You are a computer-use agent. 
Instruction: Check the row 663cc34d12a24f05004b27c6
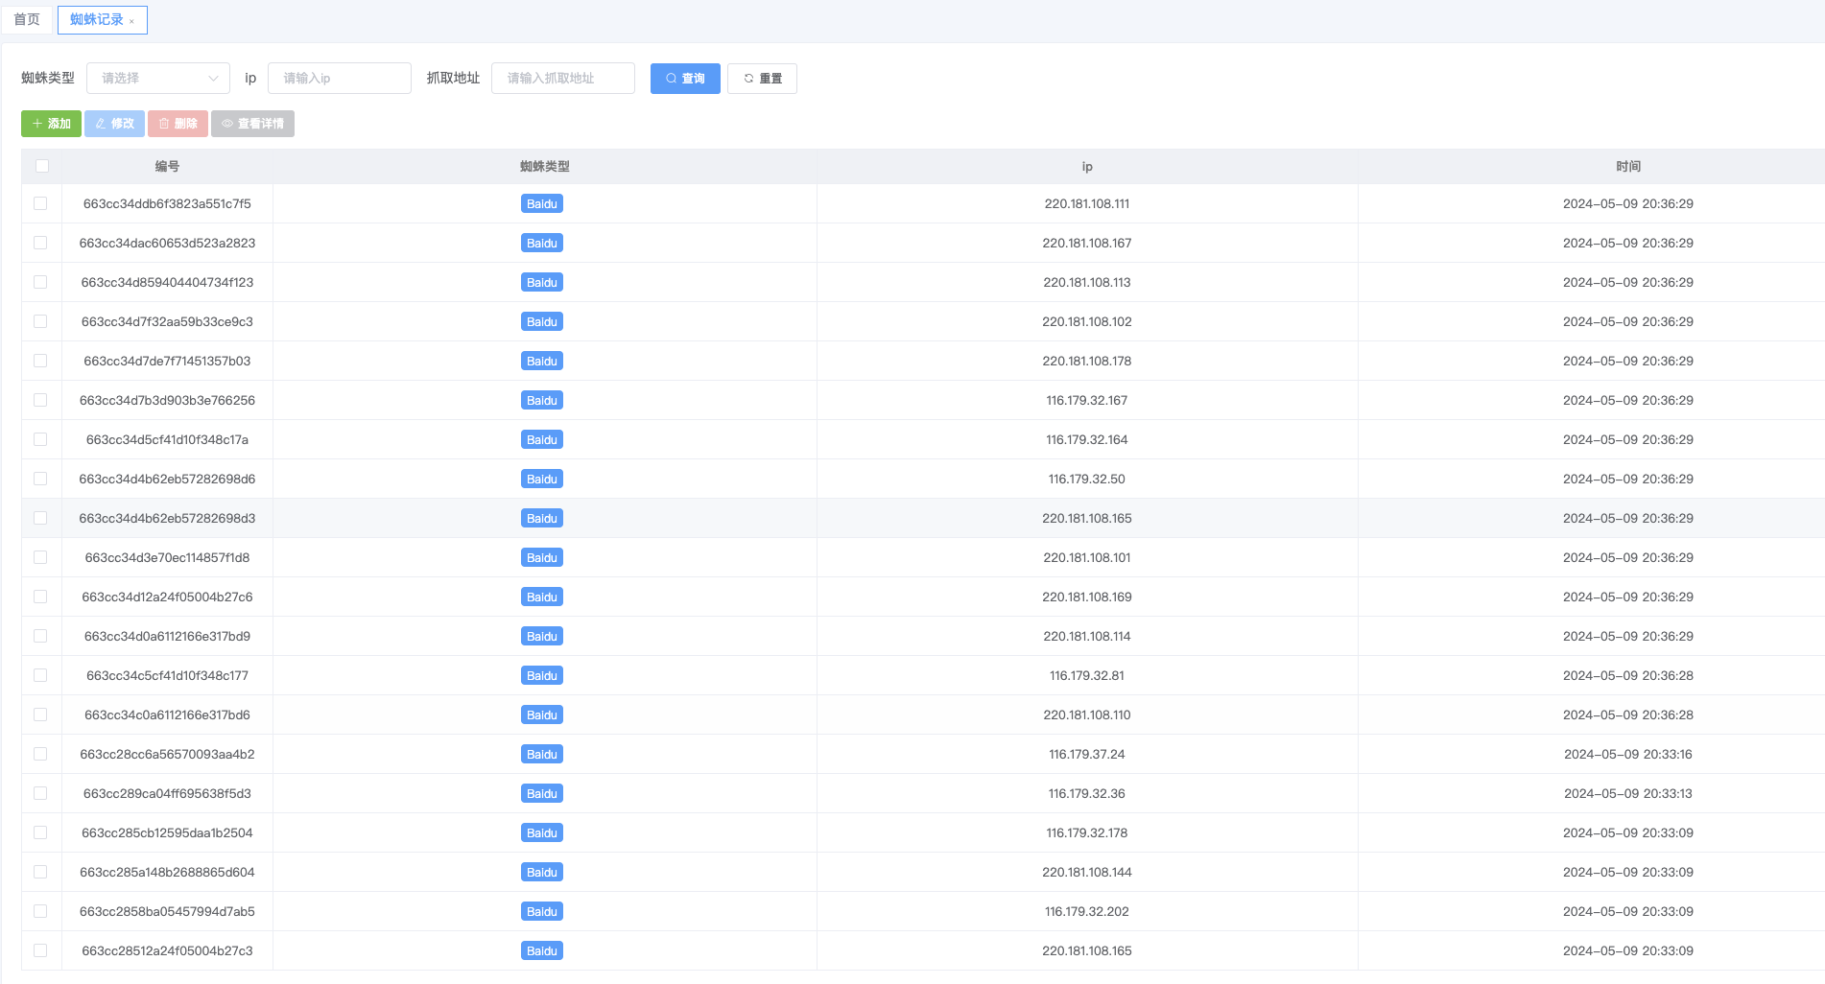(x=40, y=597)
